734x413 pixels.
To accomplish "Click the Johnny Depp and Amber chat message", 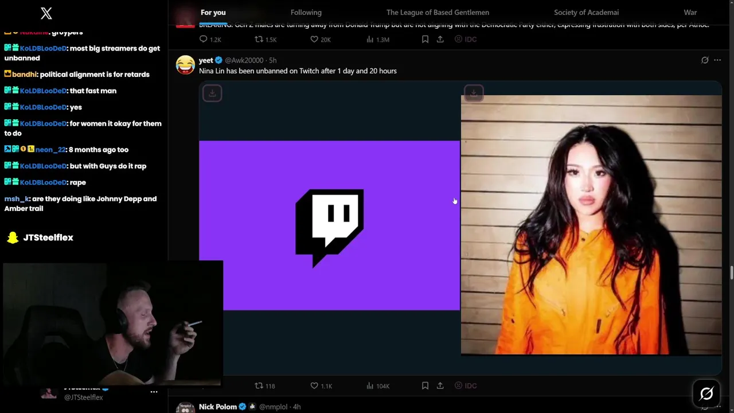I will pyautogui.click(x=80, y=204).
